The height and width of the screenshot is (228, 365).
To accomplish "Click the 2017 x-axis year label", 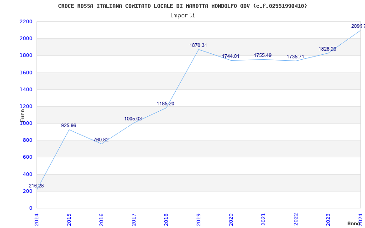I will [134, 220].
